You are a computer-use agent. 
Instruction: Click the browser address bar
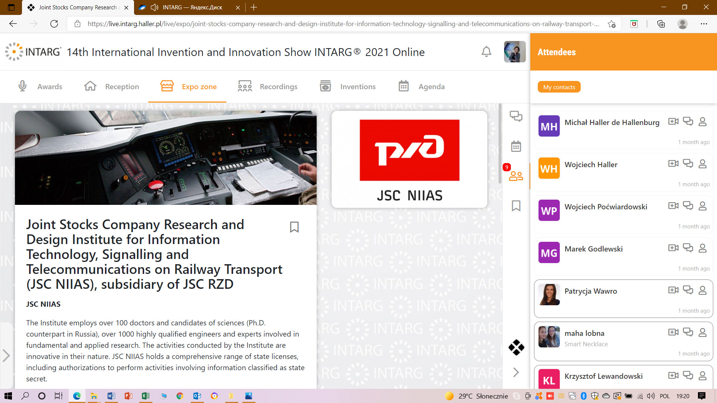[344, 24]
